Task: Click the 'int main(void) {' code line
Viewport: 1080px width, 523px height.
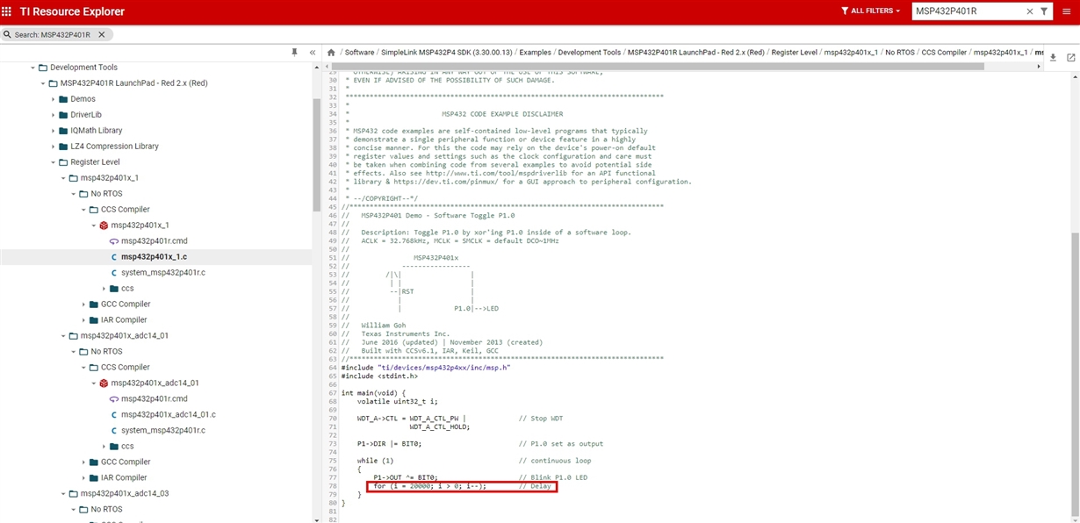Action: (x=374, y=391)
